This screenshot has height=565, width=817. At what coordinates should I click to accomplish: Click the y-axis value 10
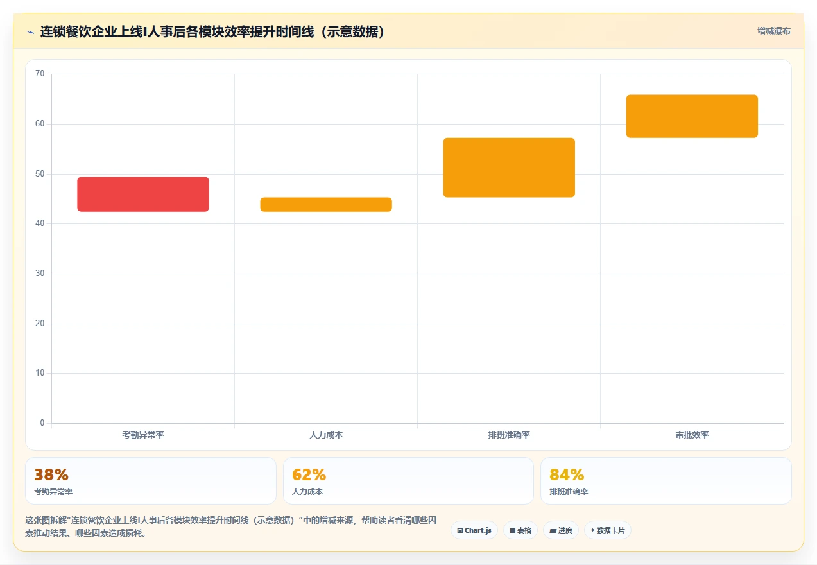tap(40, 373)
